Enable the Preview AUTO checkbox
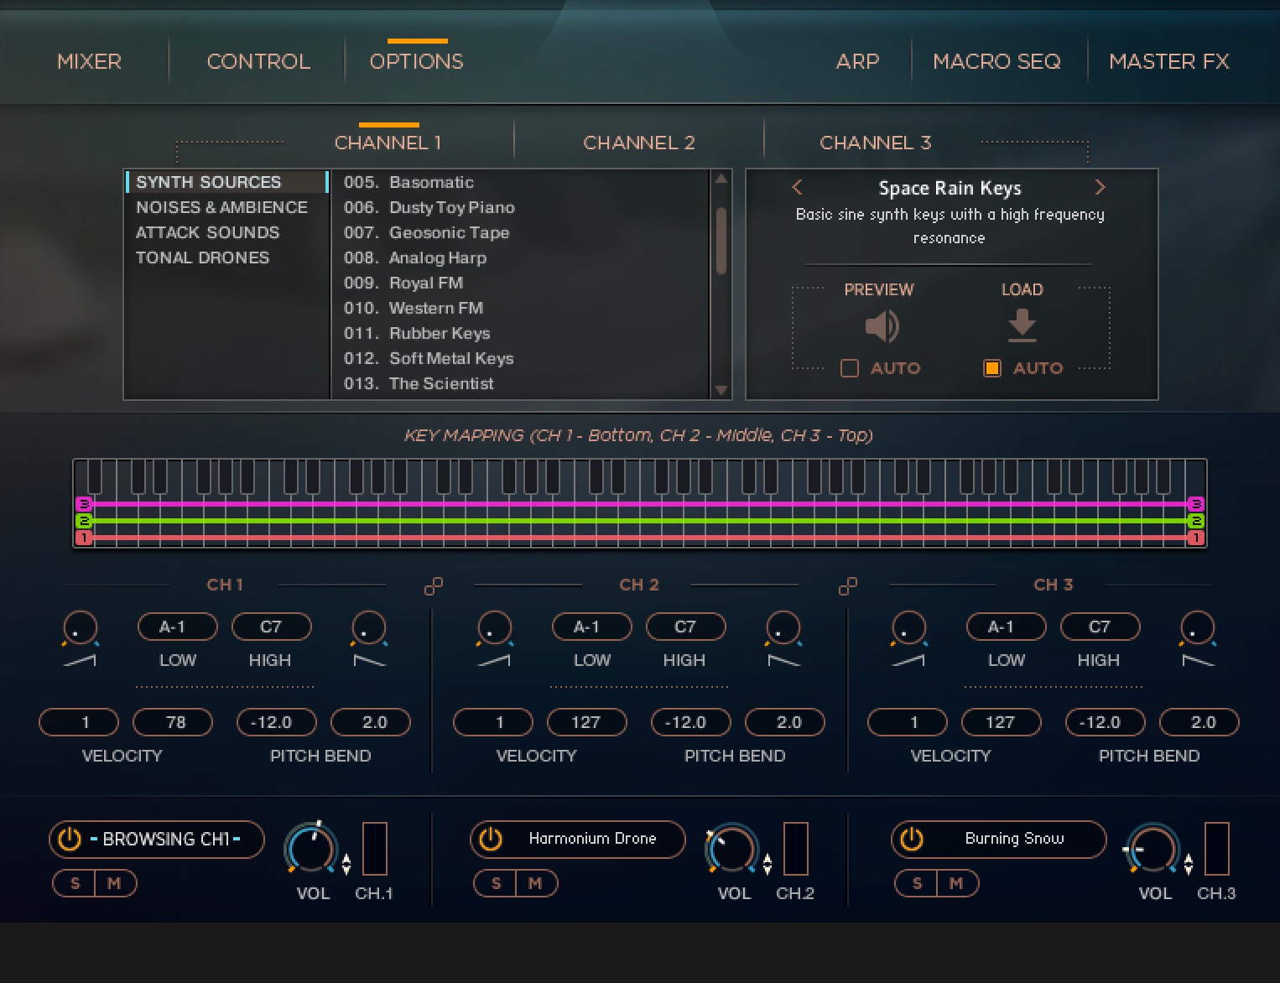Screen dimensions: 1280x983 (x=850, y=368)
